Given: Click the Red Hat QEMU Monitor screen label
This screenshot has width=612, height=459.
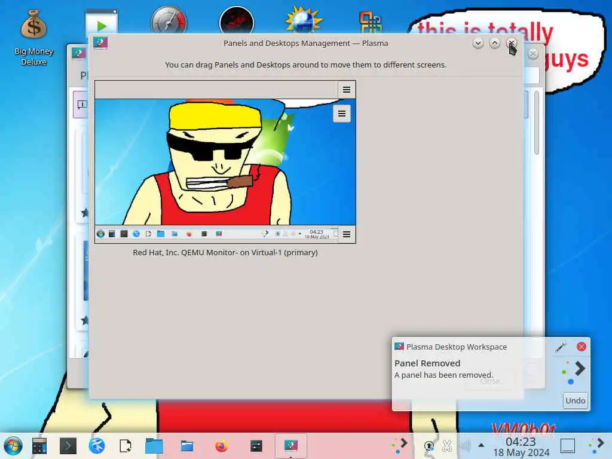Looking at the screenshot, I should click(x=225, y=253).
